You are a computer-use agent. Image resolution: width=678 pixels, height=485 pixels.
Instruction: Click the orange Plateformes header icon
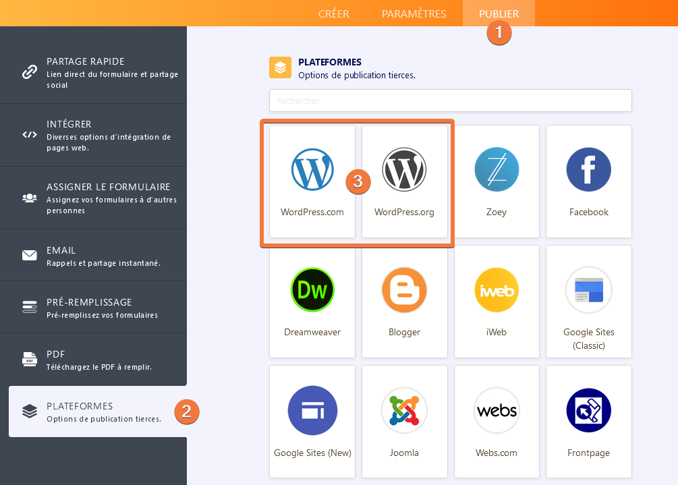point(280,67)
